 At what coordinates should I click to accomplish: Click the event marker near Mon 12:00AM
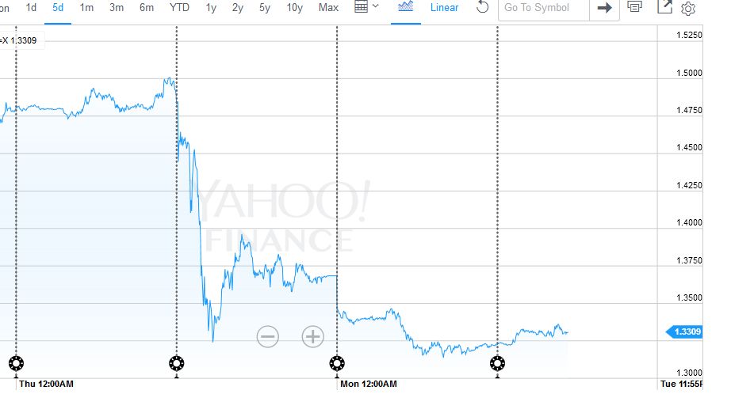337,364
